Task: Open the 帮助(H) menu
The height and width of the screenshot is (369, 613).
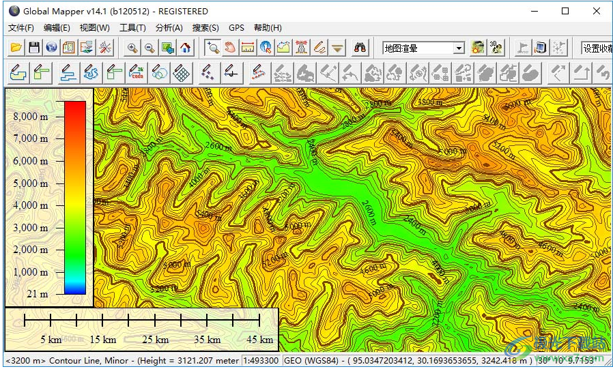Action: [268, 28]
